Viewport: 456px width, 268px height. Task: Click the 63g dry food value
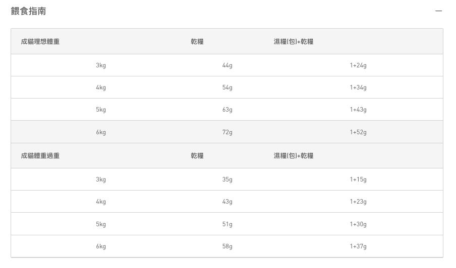click(227, 110)
